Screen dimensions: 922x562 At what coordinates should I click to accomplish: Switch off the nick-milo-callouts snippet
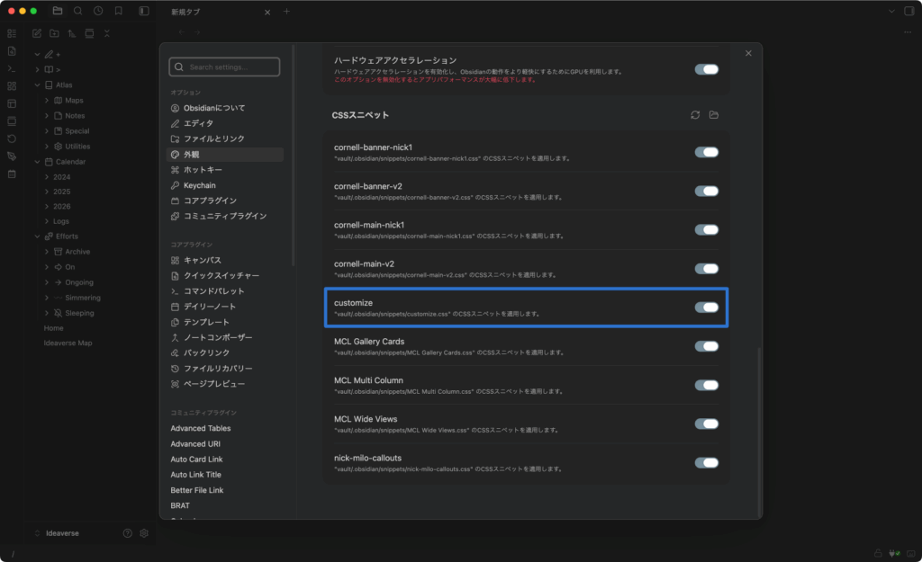click(707, 463)
